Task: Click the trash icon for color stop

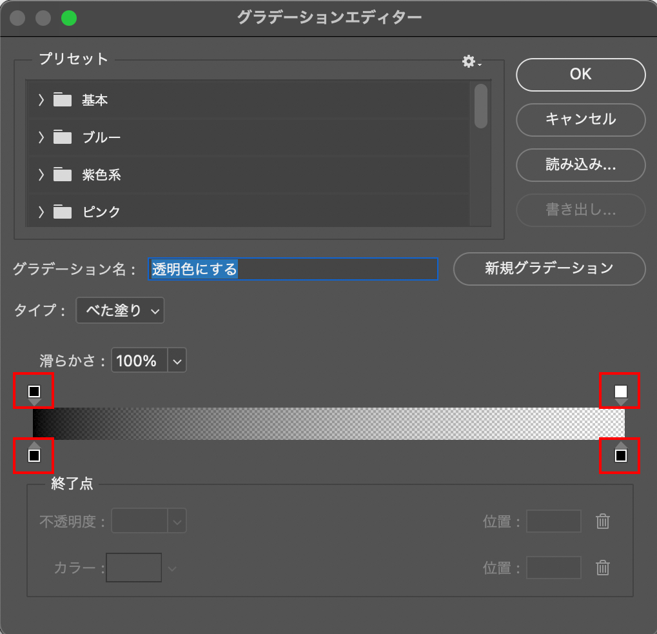Action: pos(602,568)
